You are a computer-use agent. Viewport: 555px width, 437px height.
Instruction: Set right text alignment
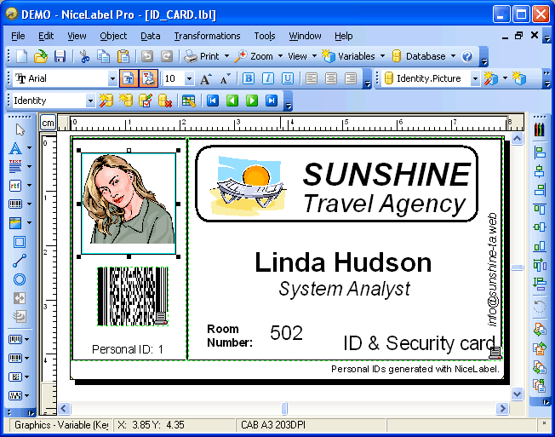tap(351, 78)
